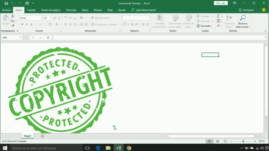Open Formato condicional menu
Viewport: 269px width, 151px height.
pos(160,21)
